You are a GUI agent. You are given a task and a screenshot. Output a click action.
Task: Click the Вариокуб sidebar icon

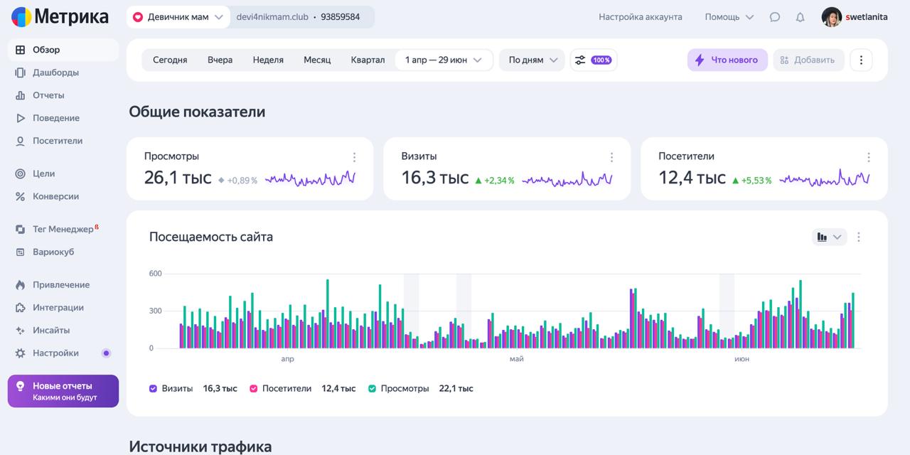[20, 252]
